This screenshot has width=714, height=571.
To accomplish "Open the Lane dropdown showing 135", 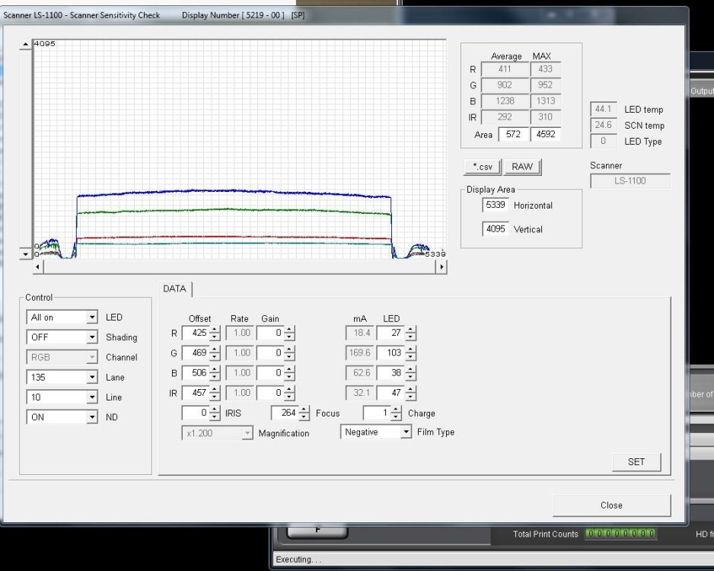I will pyautogui.click(x=62, y=377).
